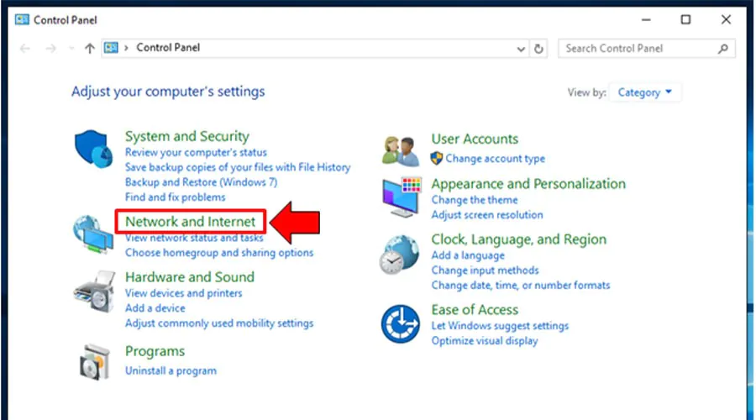
Task: Open Save backup copies with File History
Action: (x=238, y=167)
